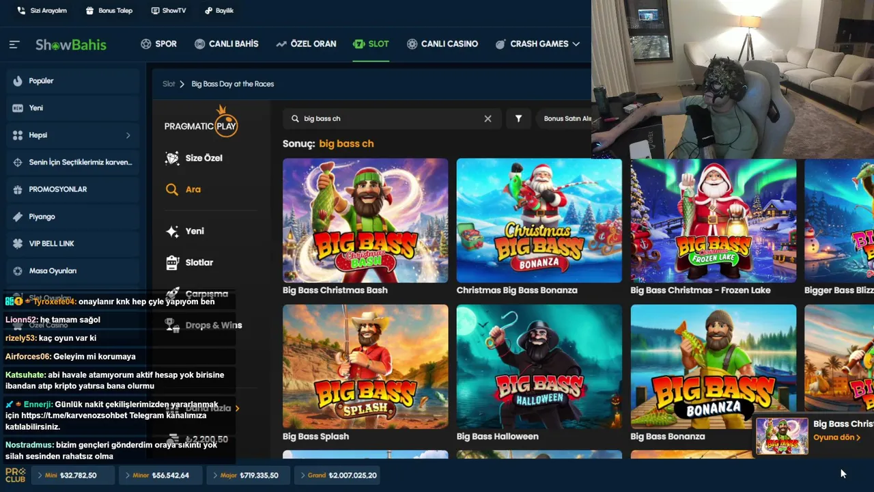The image size is (874, 492).
Task: Open the hamburger menu next to ShowBahis logo
Action: (14, 44)
